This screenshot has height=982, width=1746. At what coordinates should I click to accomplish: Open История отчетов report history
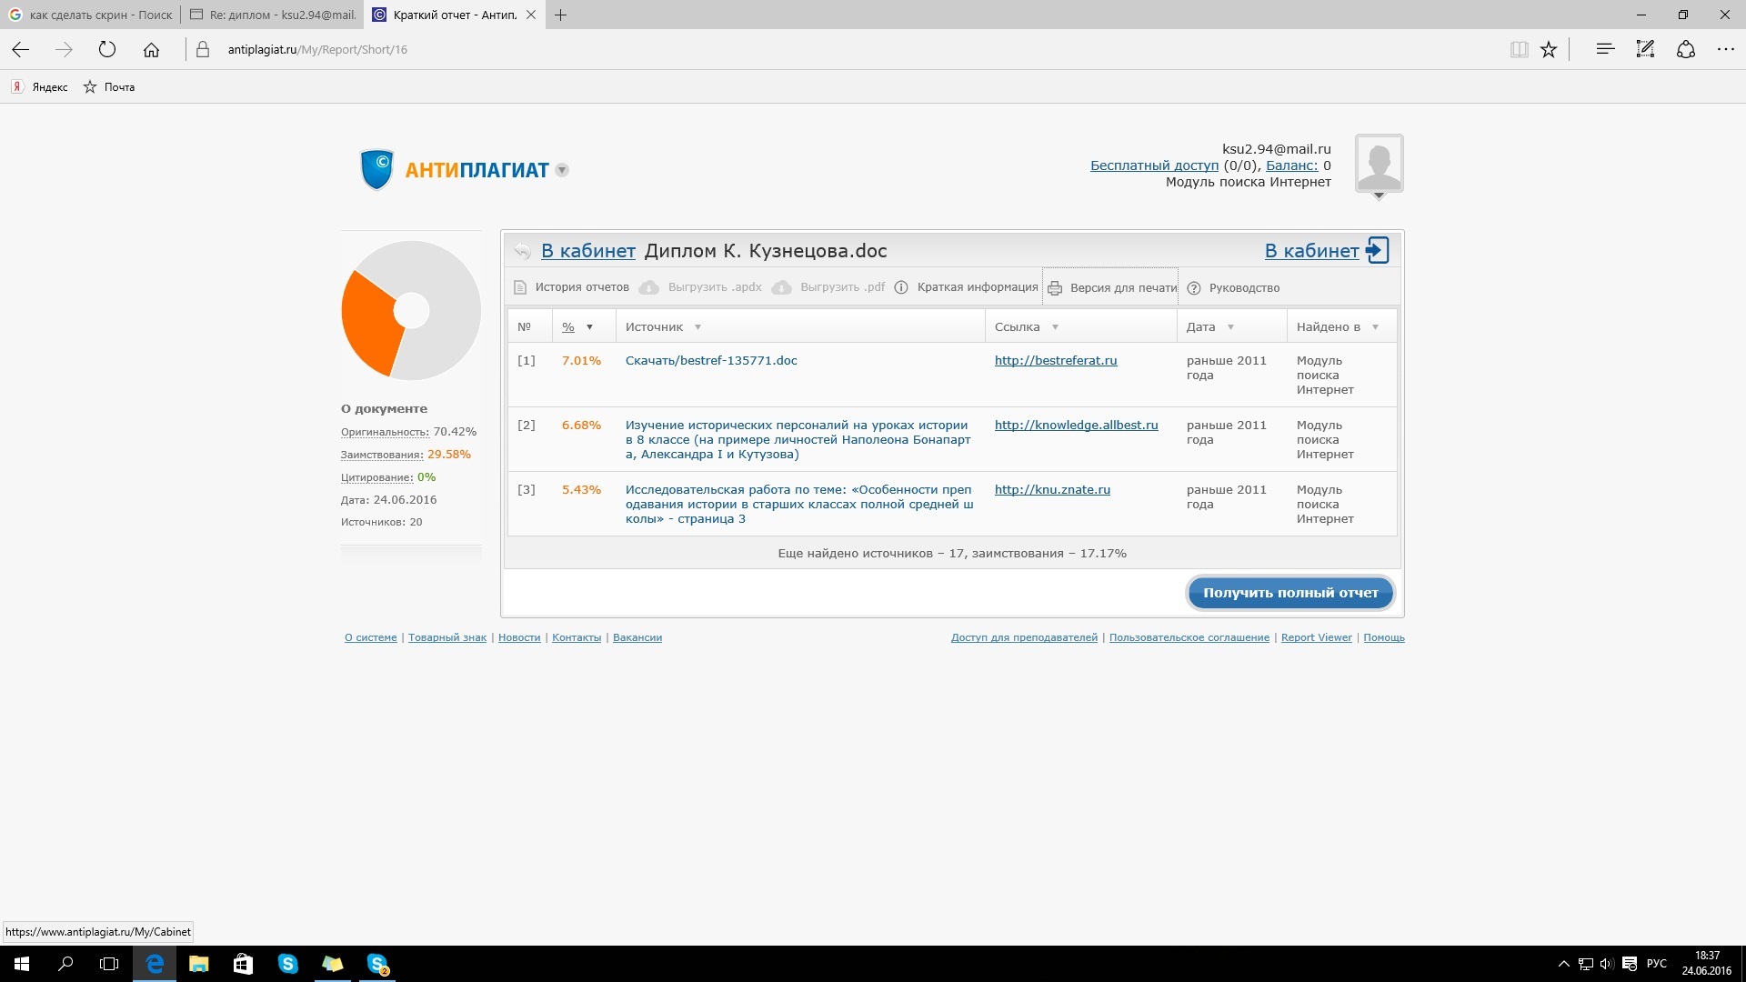pyautogui.click(x=581, y=287)
